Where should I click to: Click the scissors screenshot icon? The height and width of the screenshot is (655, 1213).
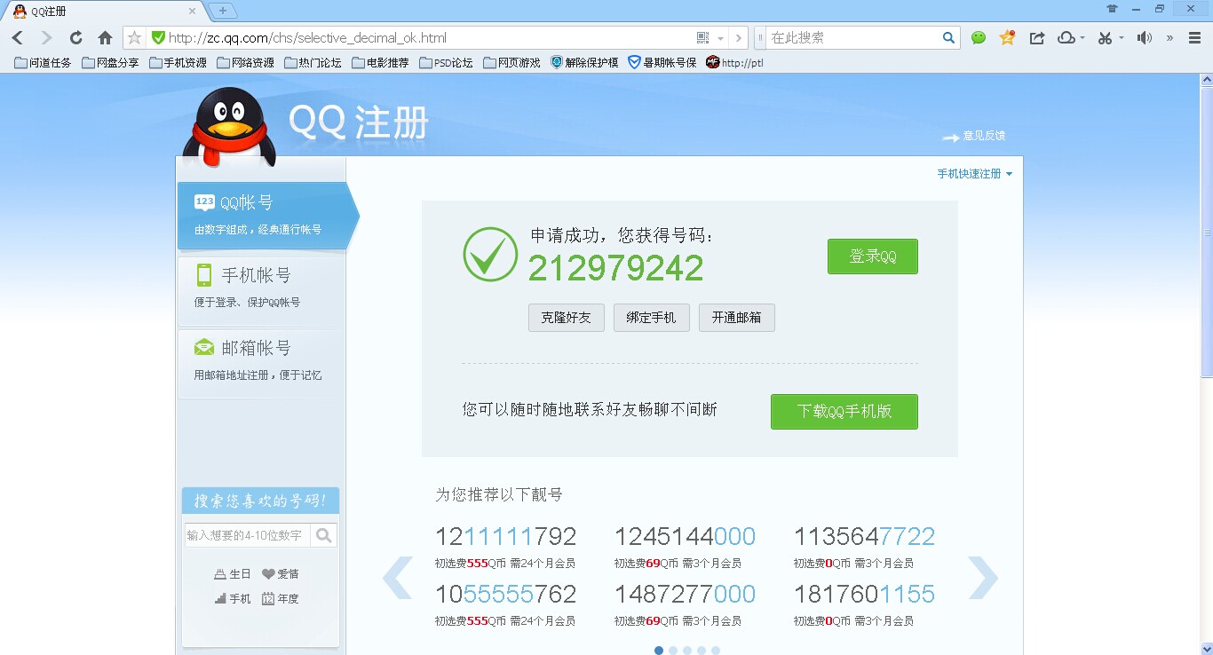click(1105, 37)
